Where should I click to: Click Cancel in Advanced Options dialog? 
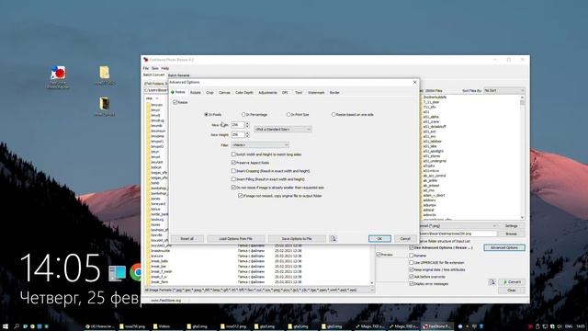pyautogui.click(x=405, y=239)
